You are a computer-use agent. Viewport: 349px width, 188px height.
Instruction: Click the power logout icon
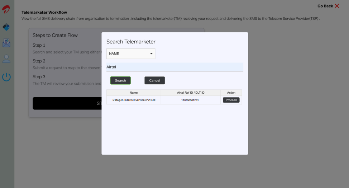point(6,77)
